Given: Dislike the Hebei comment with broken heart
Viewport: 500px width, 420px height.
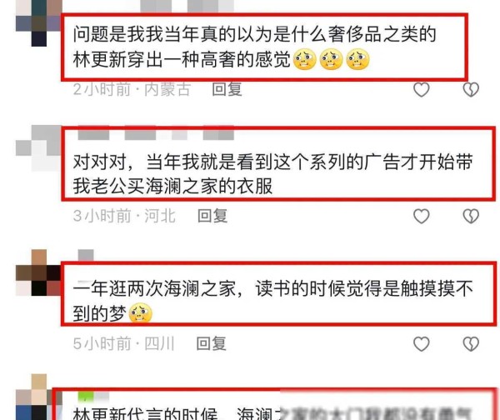Looking at the screenshot, I should pyautogui.click(x=471, y=216).
